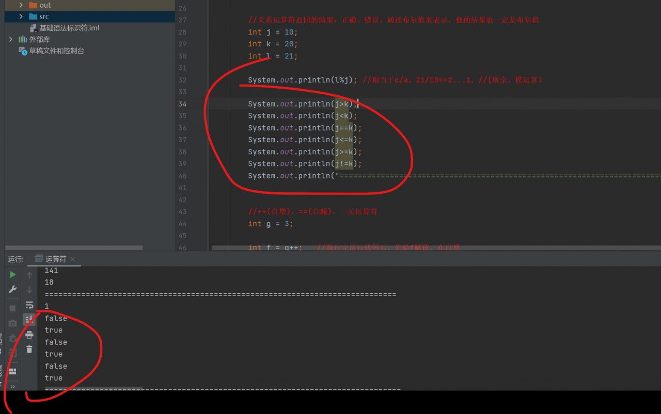Show more run actions with double chevron
661x414 pixels.
click(x=13, y=386)
